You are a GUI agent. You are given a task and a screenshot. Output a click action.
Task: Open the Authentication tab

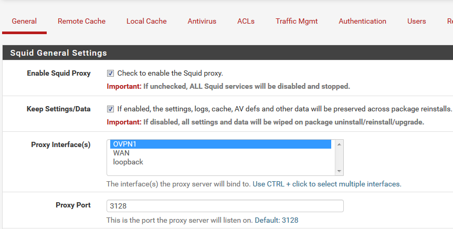(362, 22)
